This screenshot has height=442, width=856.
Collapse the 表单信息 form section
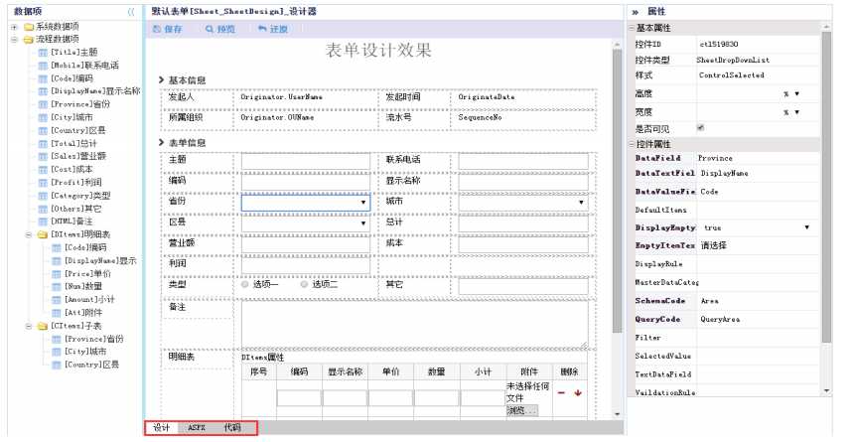pos(162,143)
